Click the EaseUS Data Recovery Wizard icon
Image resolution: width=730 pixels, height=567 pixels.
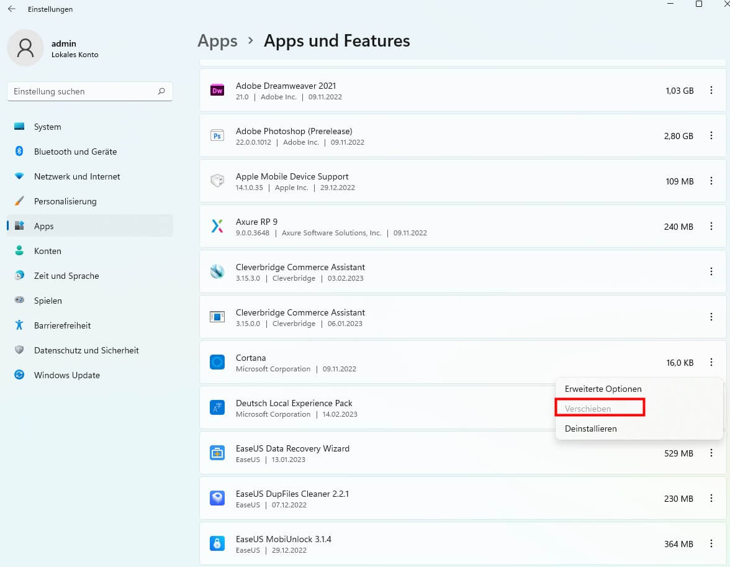click(x=217, y=453)
